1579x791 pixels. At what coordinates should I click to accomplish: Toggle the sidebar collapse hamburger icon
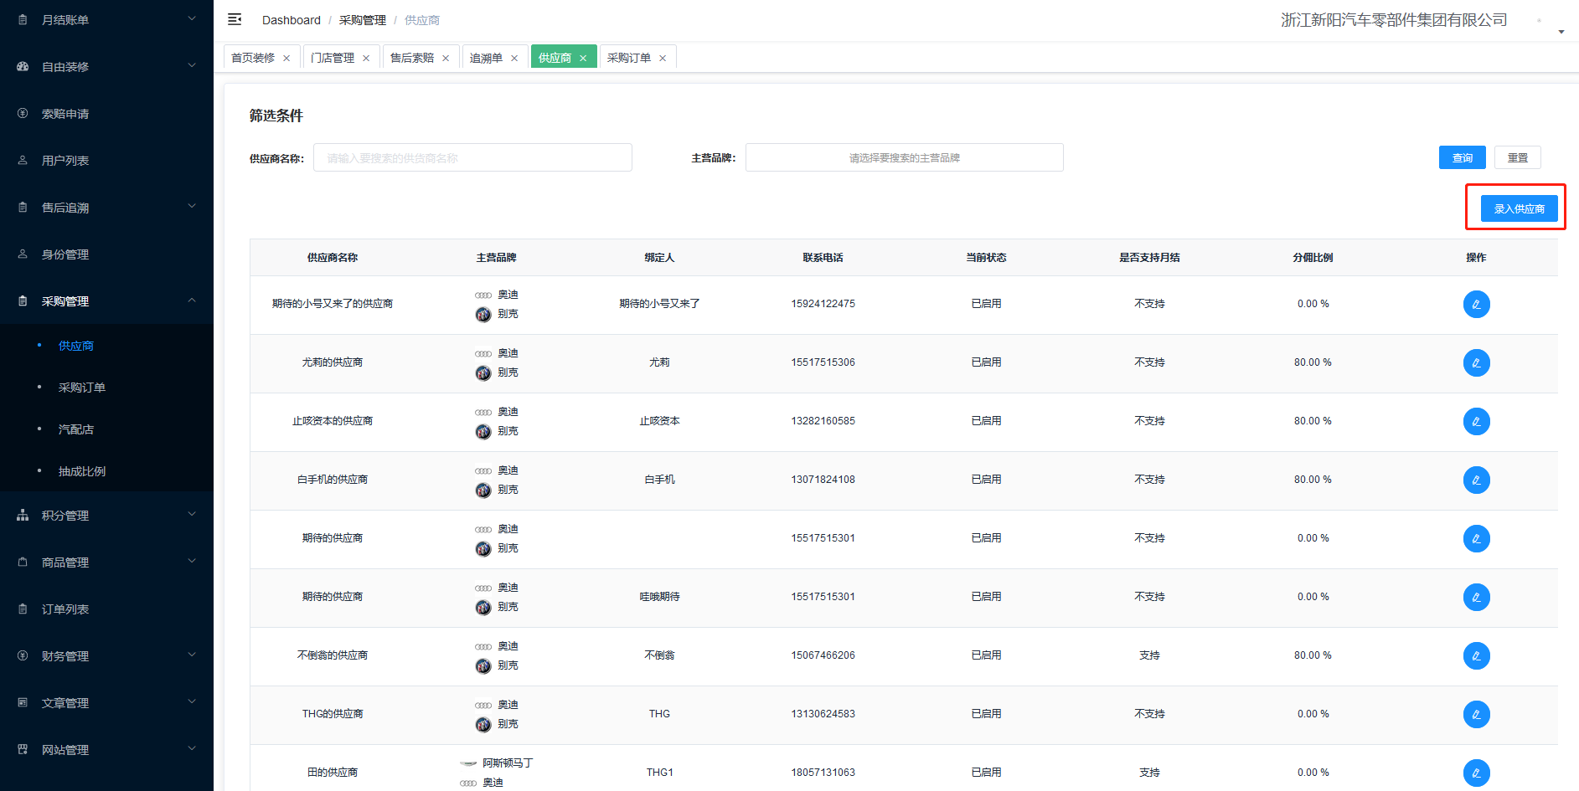(235, 19)
